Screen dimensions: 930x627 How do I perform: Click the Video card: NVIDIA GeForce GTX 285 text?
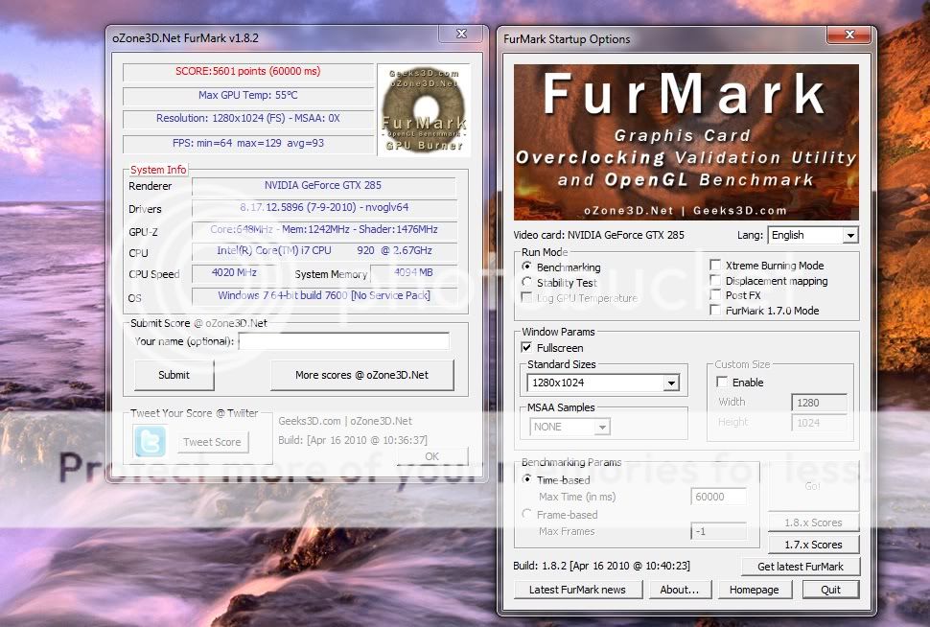tap(598, 235)
